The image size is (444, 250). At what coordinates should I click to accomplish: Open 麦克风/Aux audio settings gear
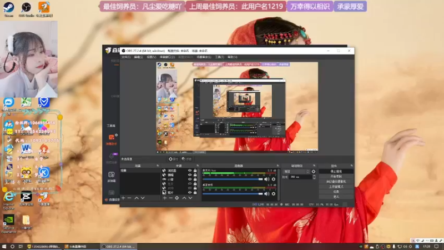(274, 179)
